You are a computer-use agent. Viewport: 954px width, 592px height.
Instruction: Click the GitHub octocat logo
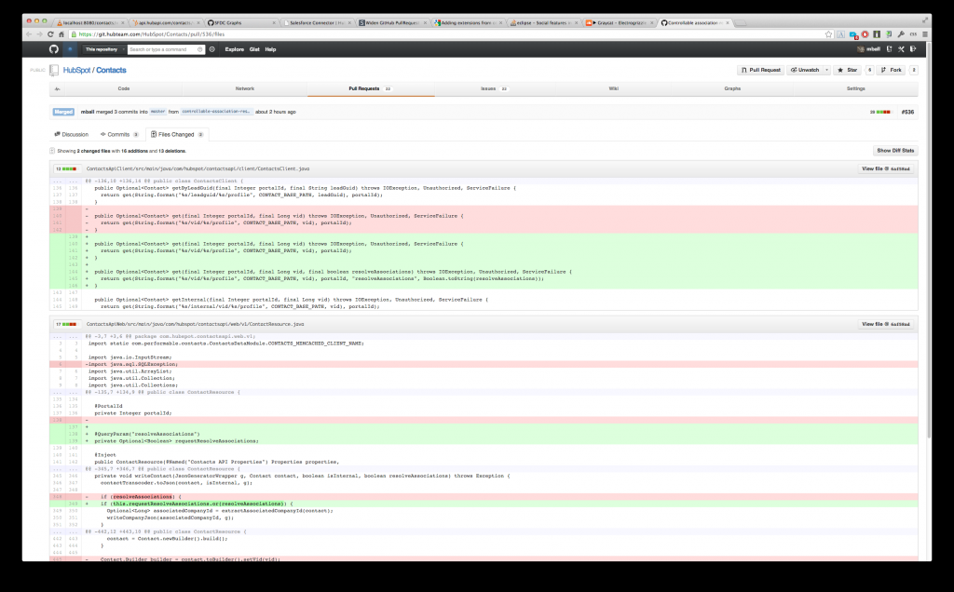pyautogui.click(x=53, y=49)
